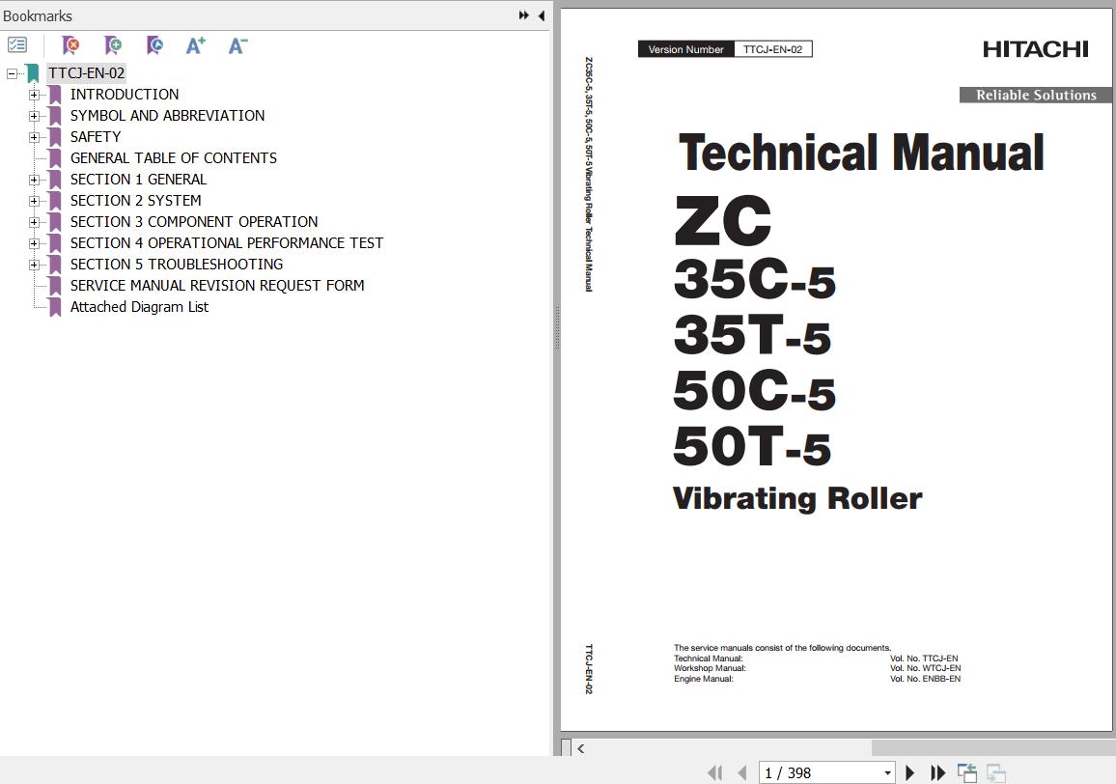This screenshot has width=1116, height=784.
Task: Open the Attached Diagram List bookmark
Action: 139,307
